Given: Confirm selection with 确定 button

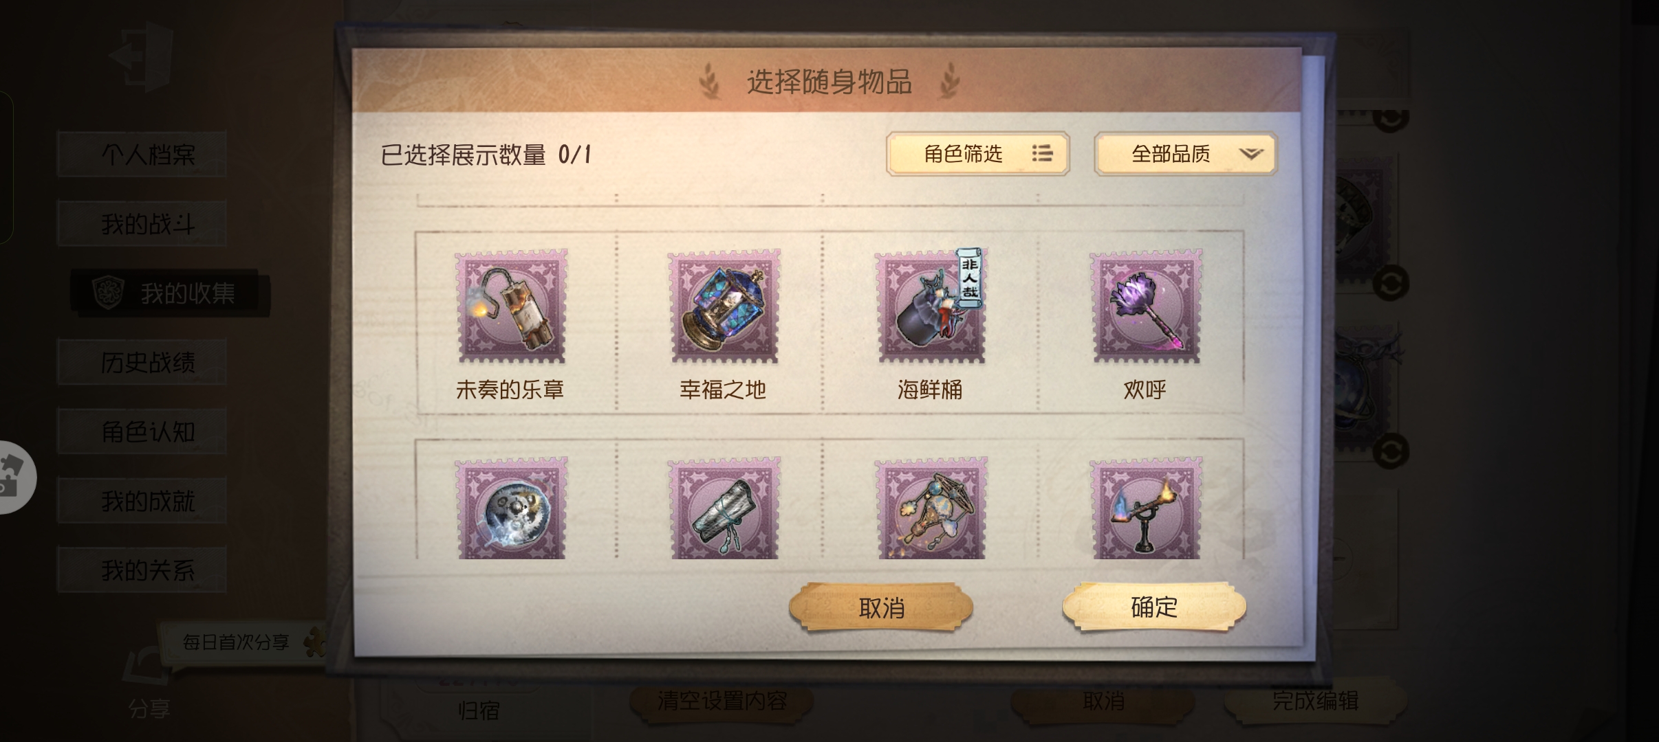Looking at the screenshot, I should 1154,607.
